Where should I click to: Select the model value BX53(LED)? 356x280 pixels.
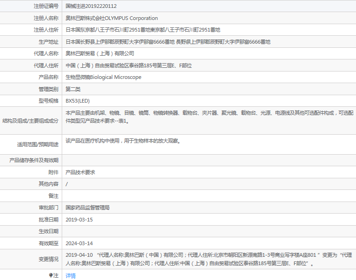coord(78,101)
